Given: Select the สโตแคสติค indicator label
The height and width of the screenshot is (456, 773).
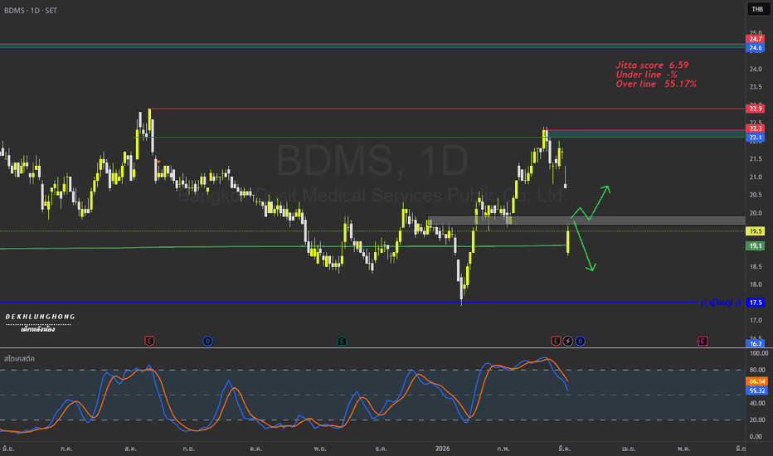Looking at the screenshot, I should 19,358.
